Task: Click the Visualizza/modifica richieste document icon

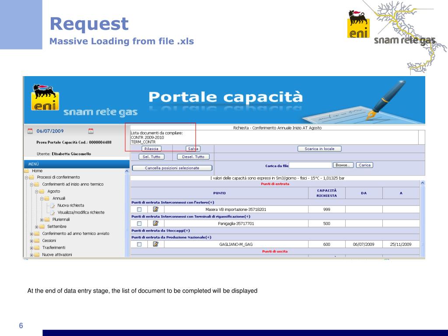Action: [x=52, y=213]
